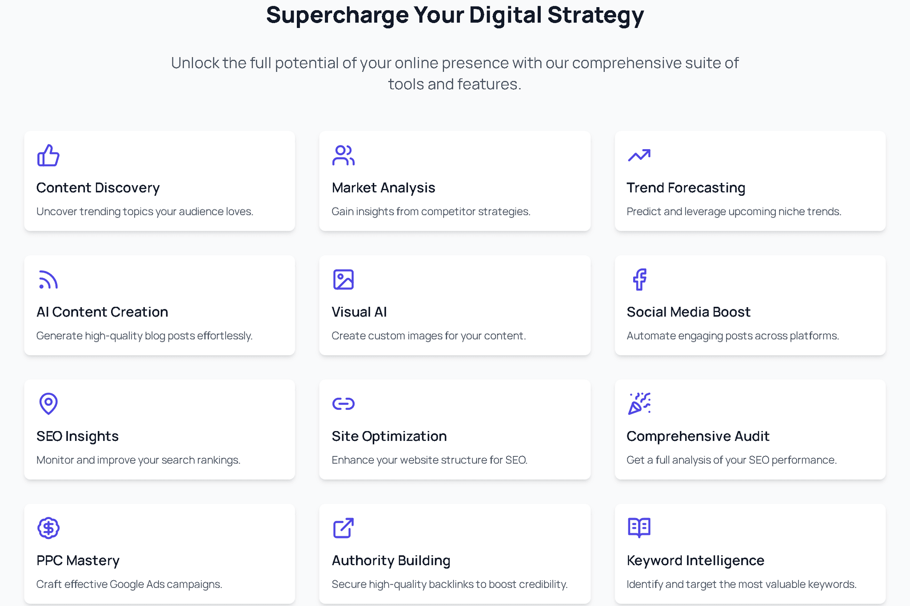Click the Visual AI card description text
The image size is (910, 606).
pos(428,336)
